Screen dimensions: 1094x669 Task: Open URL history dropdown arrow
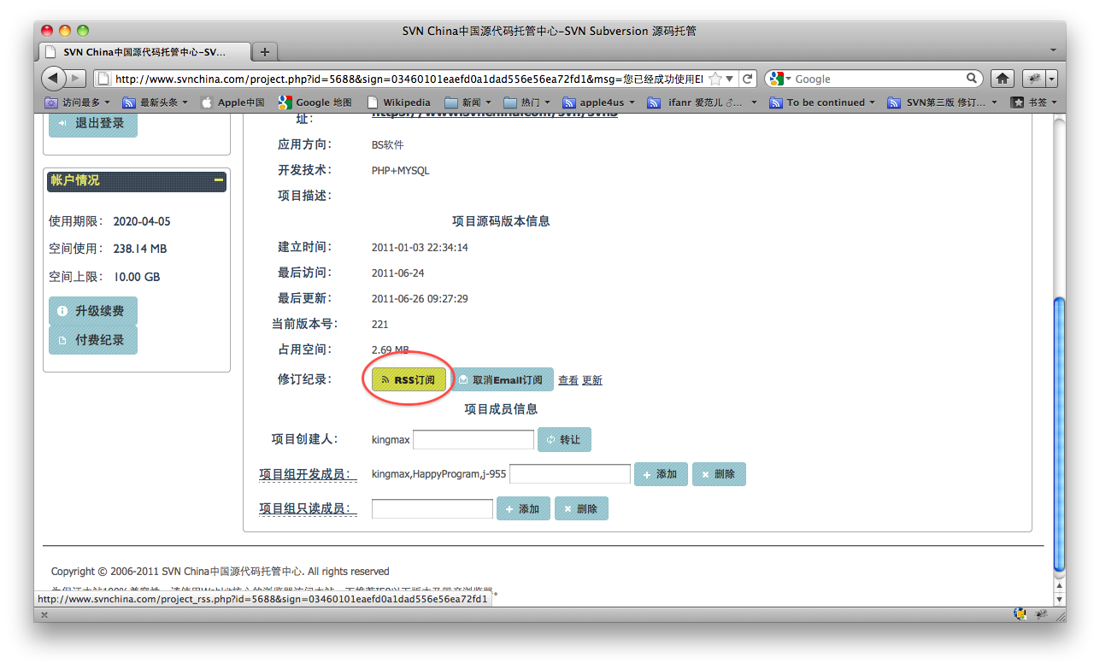pos(730,79)
